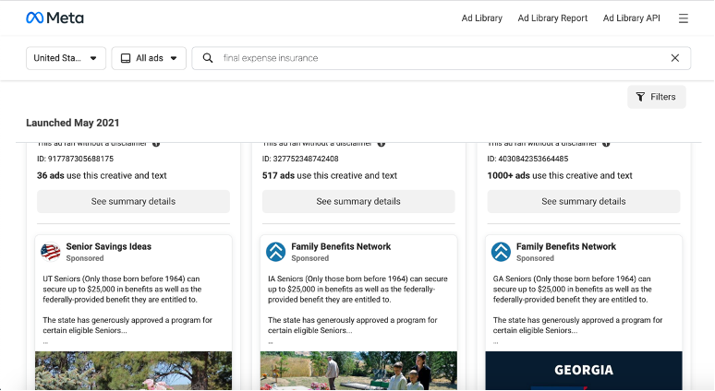715x391 pixels.
Task: Click the '36 ads use this creative and text' line
Action: pos(102,175)
